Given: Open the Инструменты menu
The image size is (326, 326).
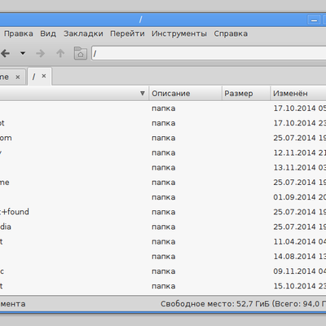Looking at the screenshot, I should (x=179, y=33).
